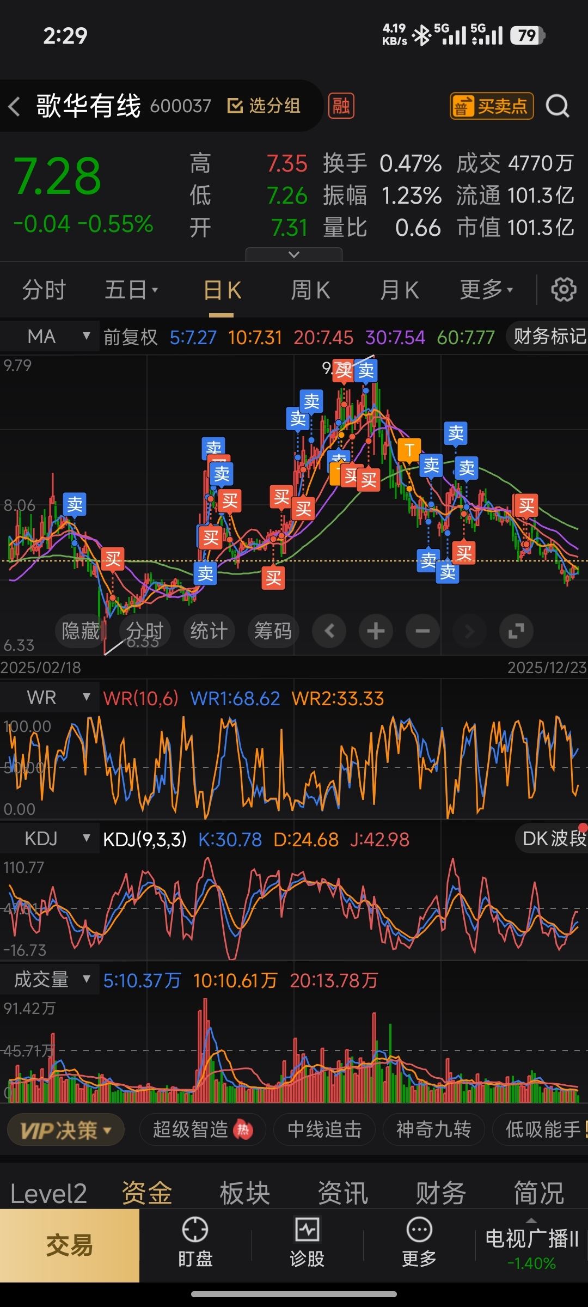Open 成交量 indicator dropdown
588x1307 pixels.
coord(50,979)
